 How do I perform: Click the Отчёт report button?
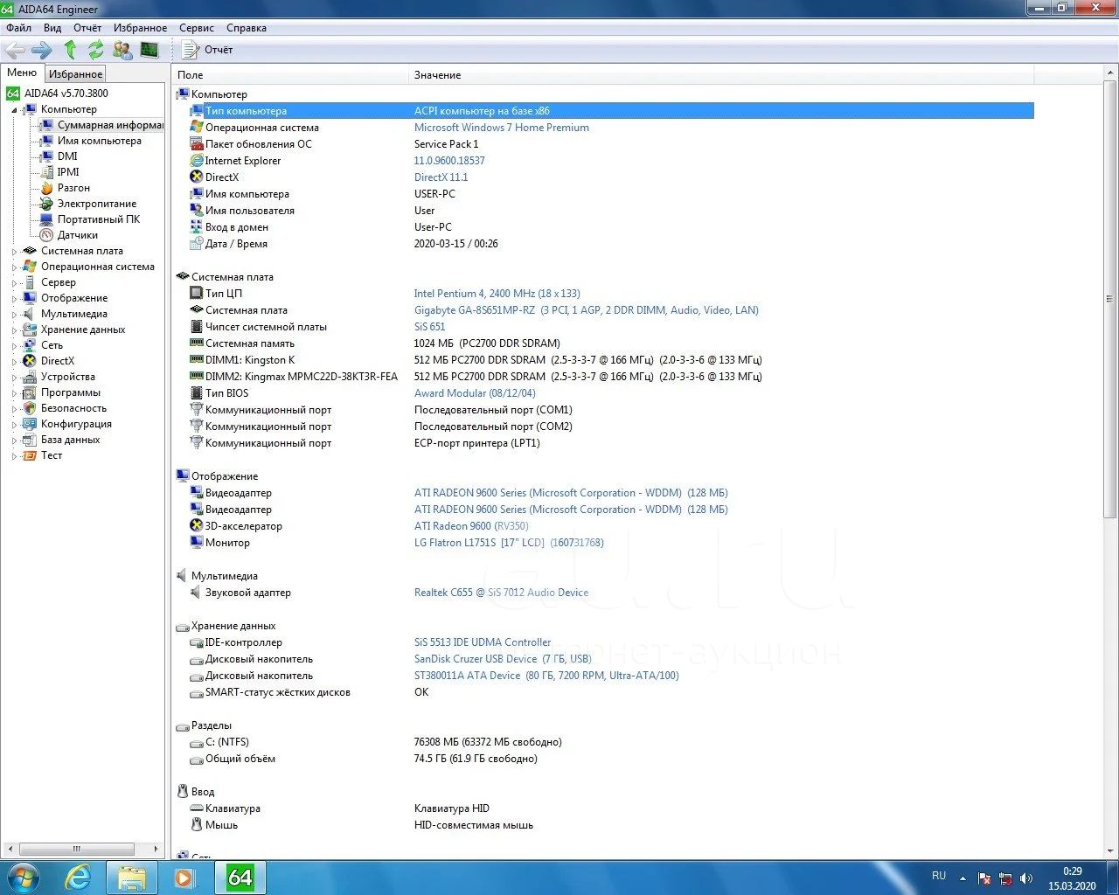[x=208, y=50]
